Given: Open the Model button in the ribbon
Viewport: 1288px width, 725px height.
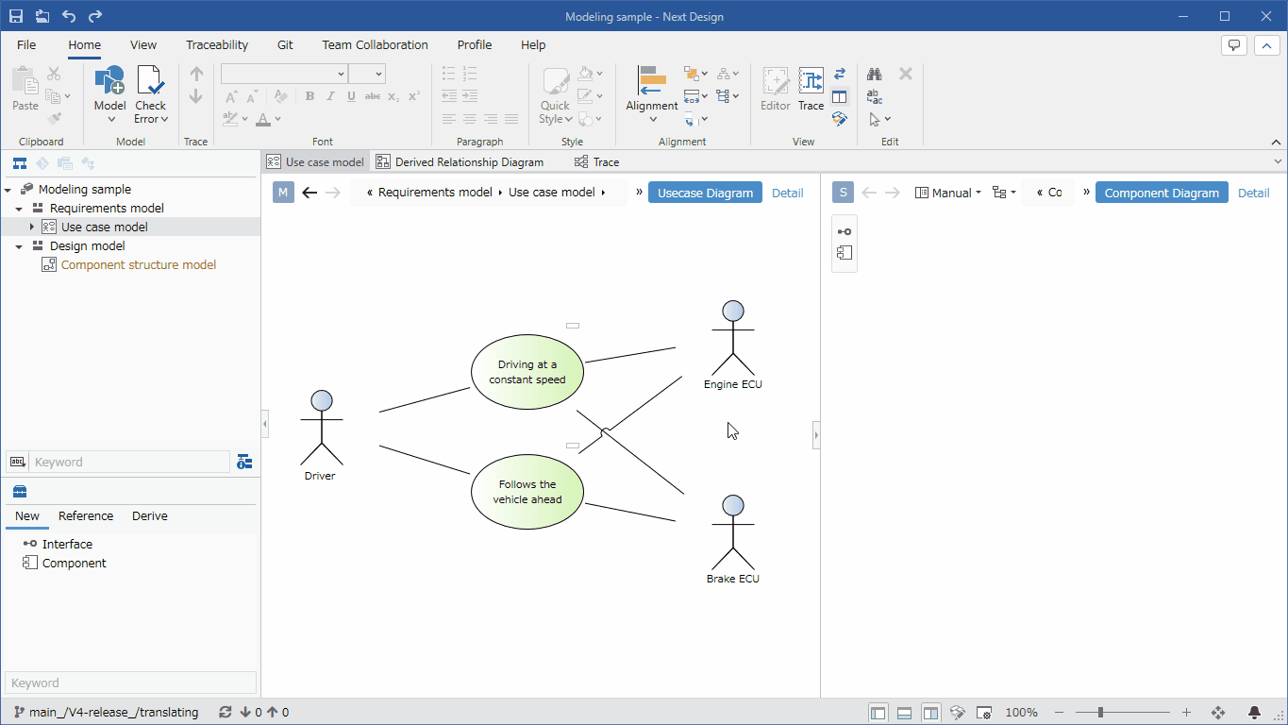Looking at the screenshot, I should coord(110,94).
